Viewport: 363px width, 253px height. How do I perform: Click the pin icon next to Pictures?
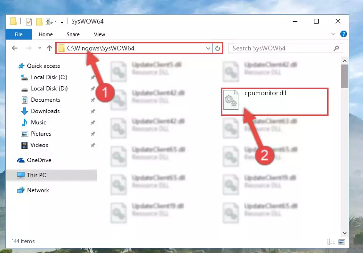pos(93,134)
